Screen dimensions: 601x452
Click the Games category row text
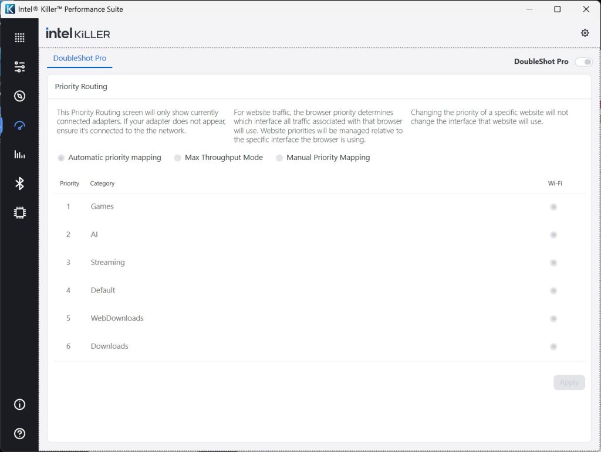point(102,206)
